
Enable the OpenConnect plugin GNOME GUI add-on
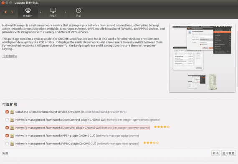pos(7,120)
